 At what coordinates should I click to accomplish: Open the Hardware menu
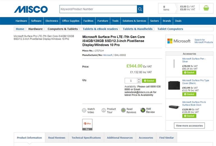click(21, 21)
